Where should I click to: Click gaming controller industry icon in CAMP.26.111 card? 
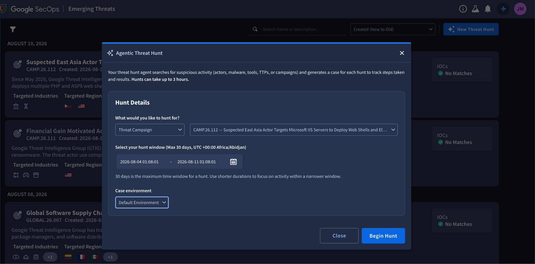(26, 175)
